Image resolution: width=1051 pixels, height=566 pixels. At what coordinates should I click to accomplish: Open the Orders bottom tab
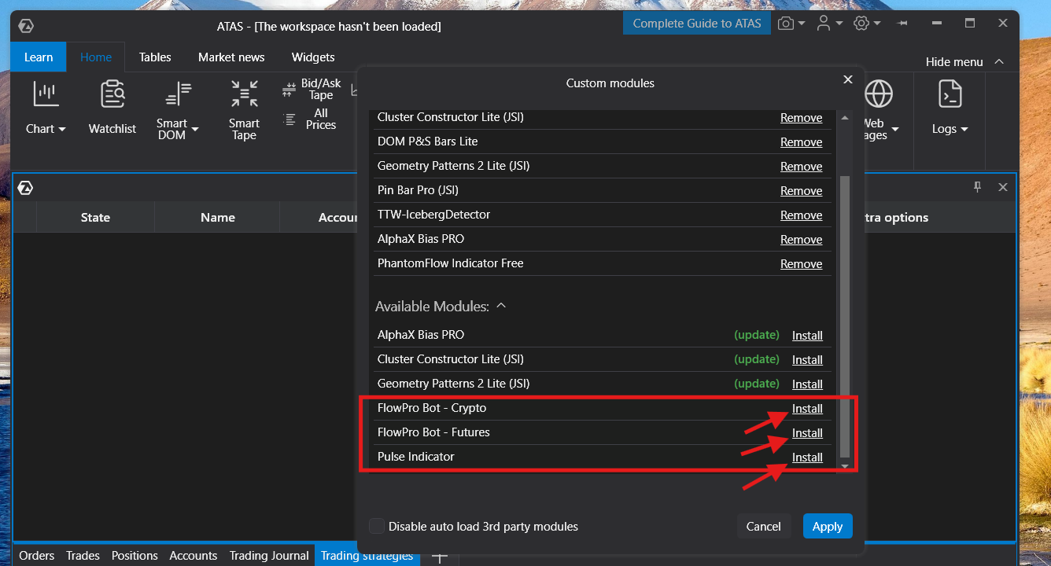click(x=37, y=555)
